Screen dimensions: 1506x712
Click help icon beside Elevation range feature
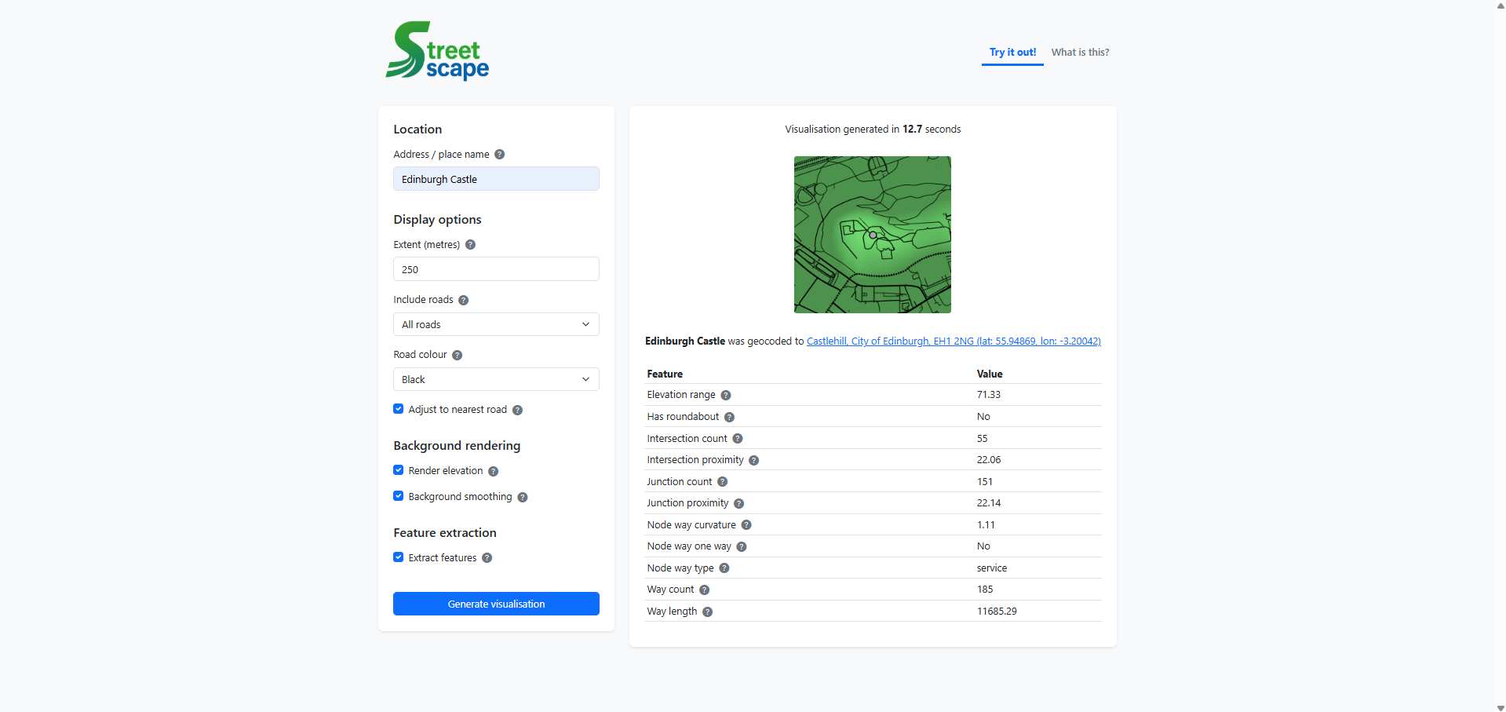point(725,395)
